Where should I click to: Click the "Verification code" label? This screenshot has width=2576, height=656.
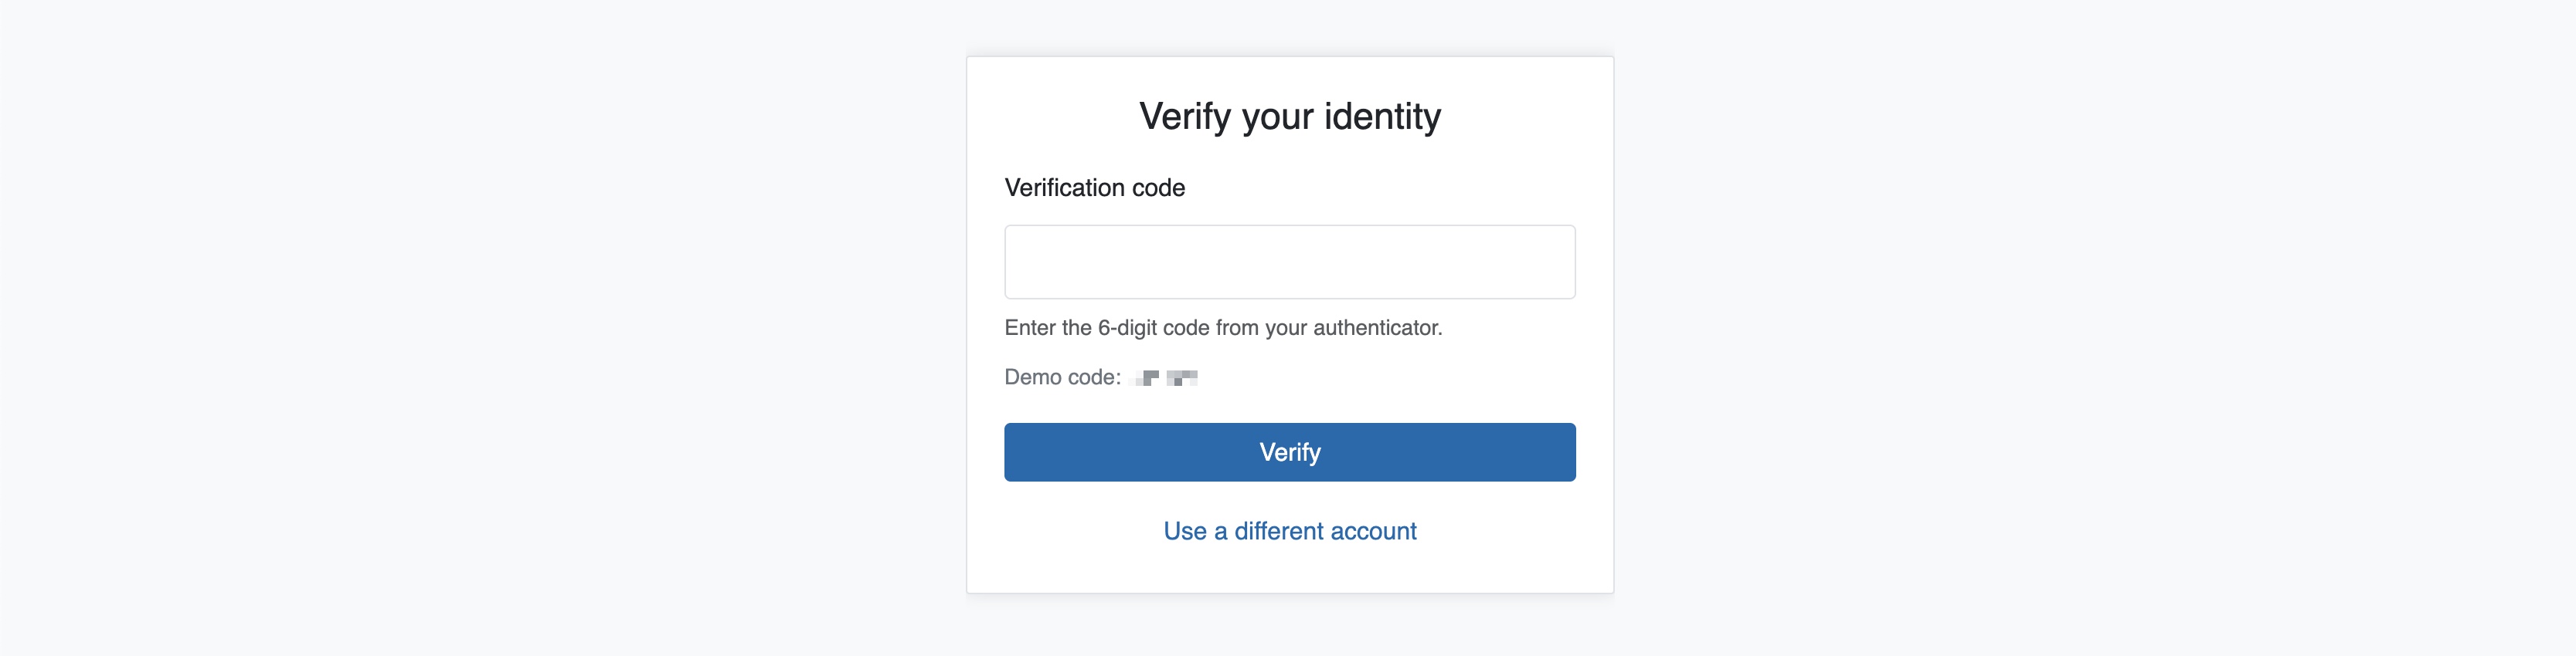coord(1094,187)
